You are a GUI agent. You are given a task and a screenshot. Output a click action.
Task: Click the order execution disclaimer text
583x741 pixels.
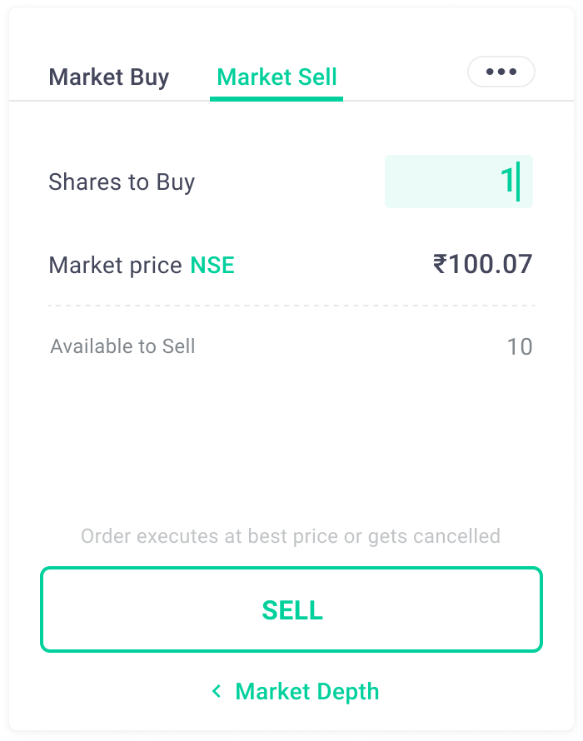click(x=290, y=536)
